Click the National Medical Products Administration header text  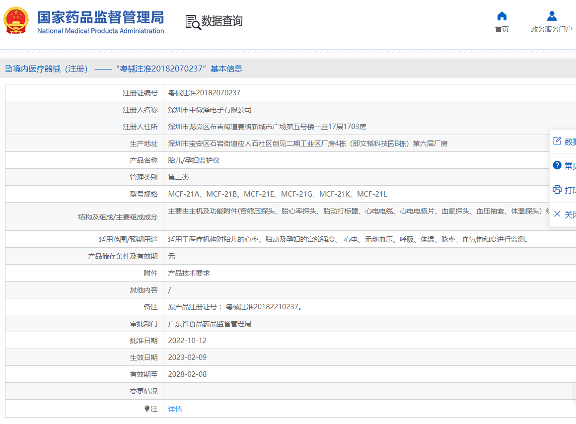99,31
